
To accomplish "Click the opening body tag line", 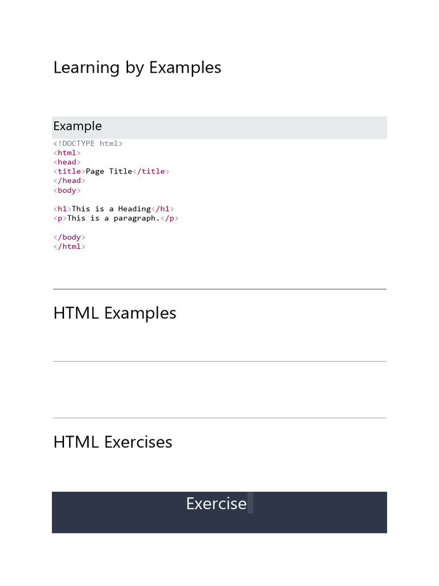I will coord(67,190).
